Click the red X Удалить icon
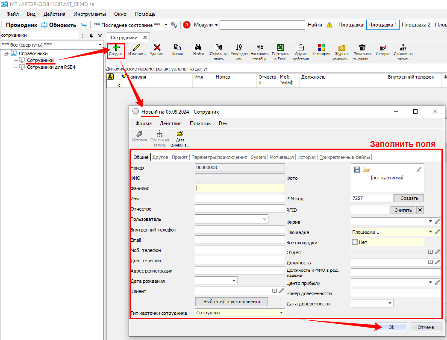 tap(157, 48)
